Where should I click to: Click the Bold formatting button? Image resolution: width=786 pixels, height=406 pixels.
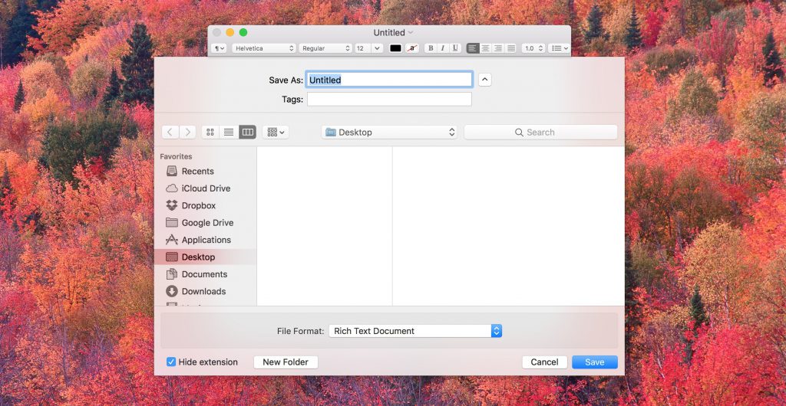click(x=431, y=48)
